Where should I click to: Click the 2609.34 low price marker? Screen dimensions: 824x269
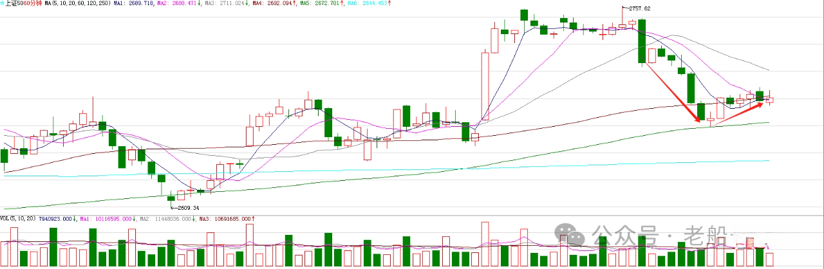coord(187,208)
